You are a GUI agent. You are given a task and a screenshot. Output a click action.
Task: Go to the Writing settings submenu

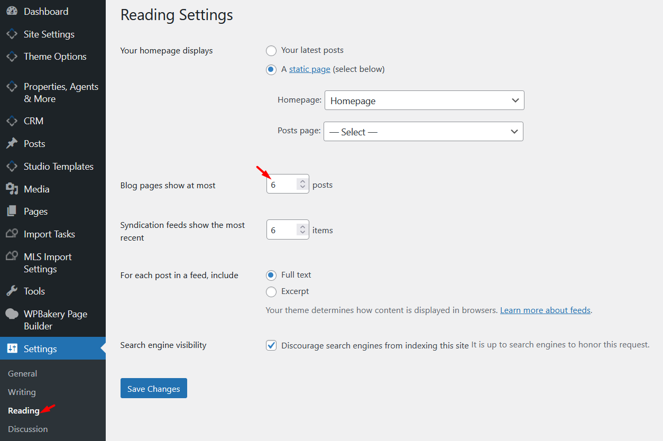coord(22,392)
